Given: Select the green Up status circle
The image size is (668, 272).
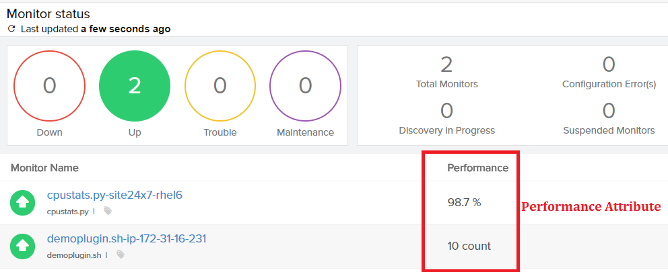Looking at the screenshot, I should [135, 85].
